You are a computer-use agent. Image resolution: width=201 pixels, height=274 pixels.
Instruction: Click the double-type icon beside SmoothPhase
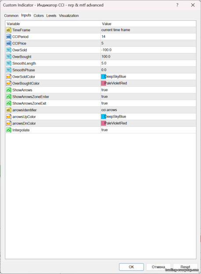coord(8,70)
